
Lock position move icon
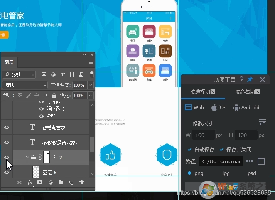(x=37, y=95)
